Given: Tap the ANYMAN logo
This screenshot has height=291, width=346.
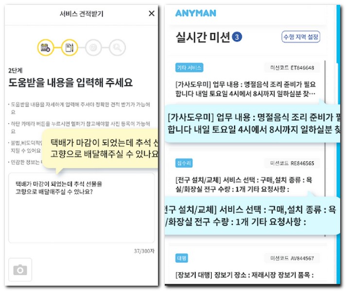Looking at the screenshot, I should pos(195,13).
